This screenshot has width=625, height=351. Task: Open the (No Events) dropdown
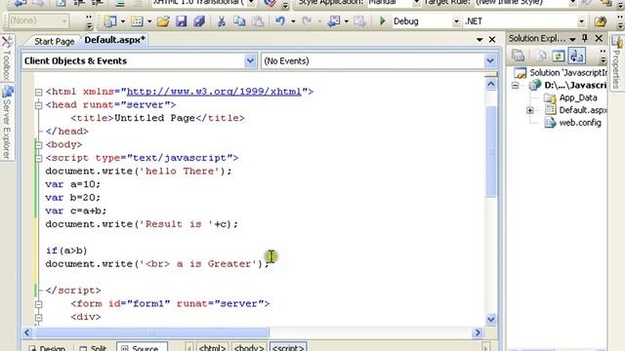490,60
